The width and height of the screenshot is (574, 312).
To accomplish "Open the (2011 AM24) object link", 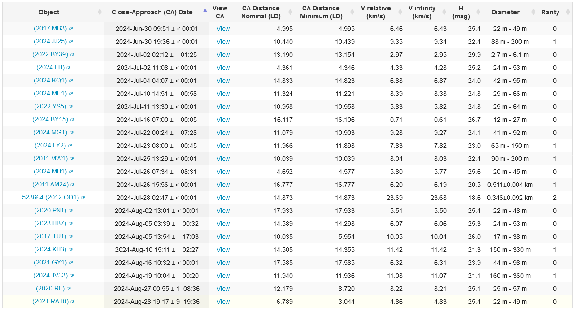I will coord(51,185).
